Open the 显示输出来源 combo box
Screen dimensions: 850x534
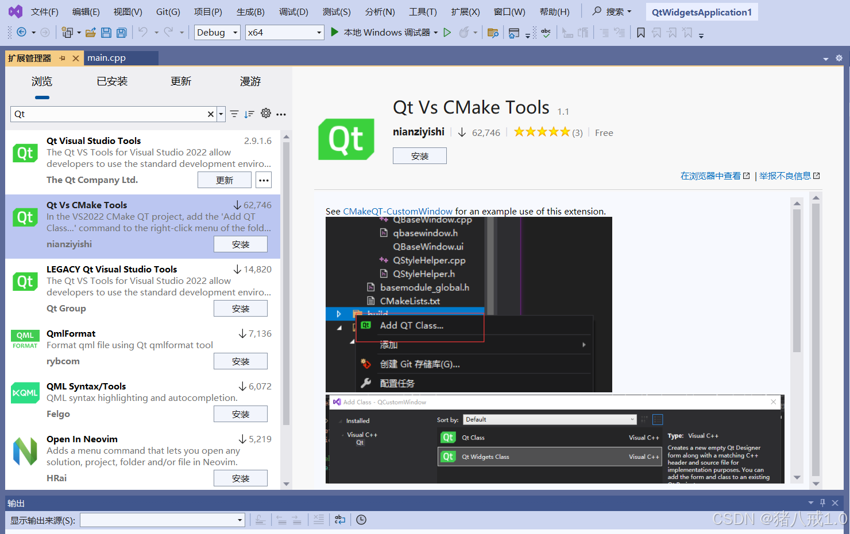(163, 520)
